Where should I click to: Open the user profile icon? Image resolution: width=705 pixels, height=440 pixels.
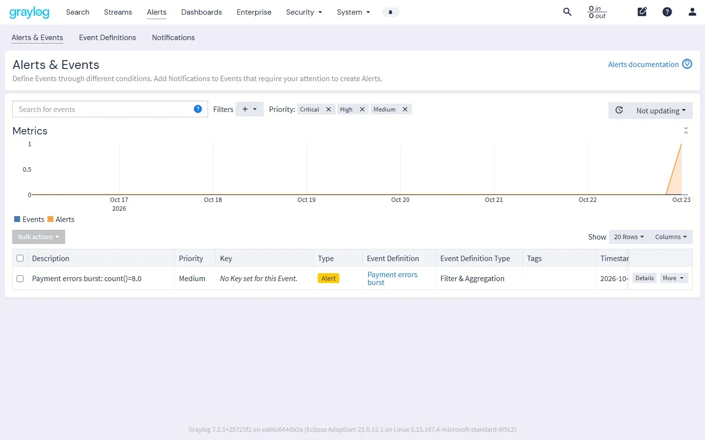point(692,12)
